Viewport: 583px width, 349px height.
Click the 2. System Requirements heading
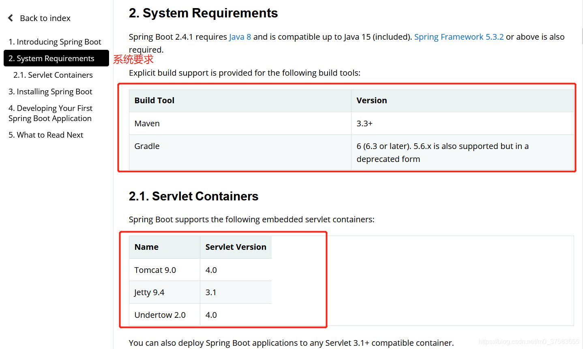pos(203,13)
